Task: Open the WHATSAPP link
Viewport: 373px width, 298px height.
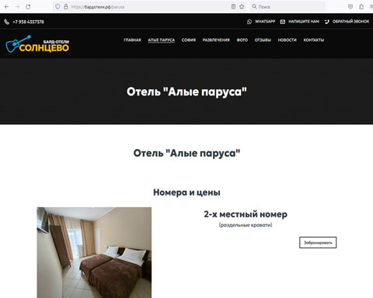Action: [265, 22]
